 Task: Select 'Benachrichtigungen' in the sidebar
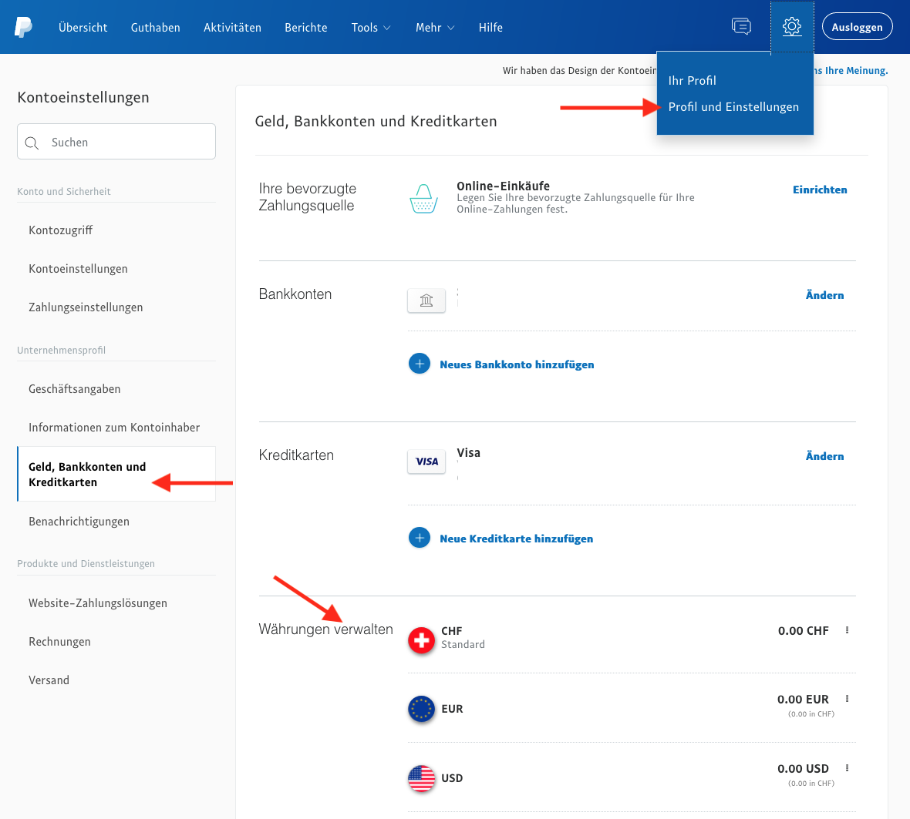[79, 521]
